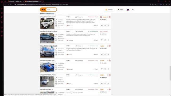Open the Easy Setup icon in browser toolbar
The width and height of the screenshot is (171, 96).
(169, 5)
